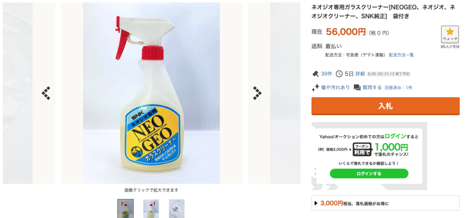This screenshot has height=218, width=468.
Task: Select the second bottle thumbnail
Action: [x=151, y=209]
